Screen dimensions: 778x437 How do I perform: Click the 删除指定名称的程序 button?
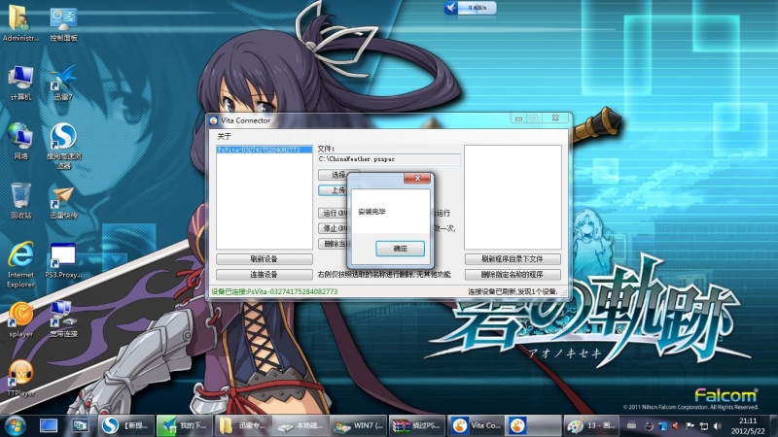(x=513, y=275)
